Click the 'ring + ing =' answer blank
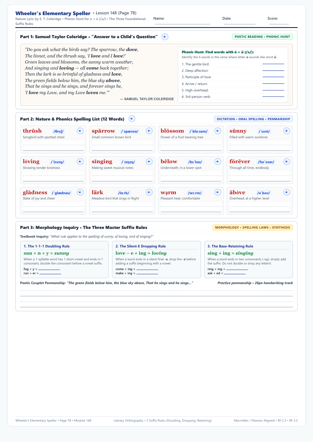 click(237, 269)
